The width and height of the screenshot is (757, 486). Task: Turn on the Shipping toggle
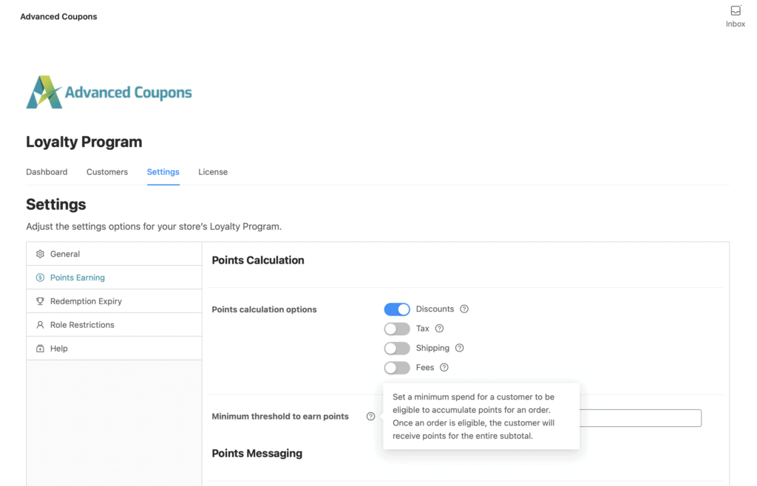pyautogui.click(x=397, y=348)
